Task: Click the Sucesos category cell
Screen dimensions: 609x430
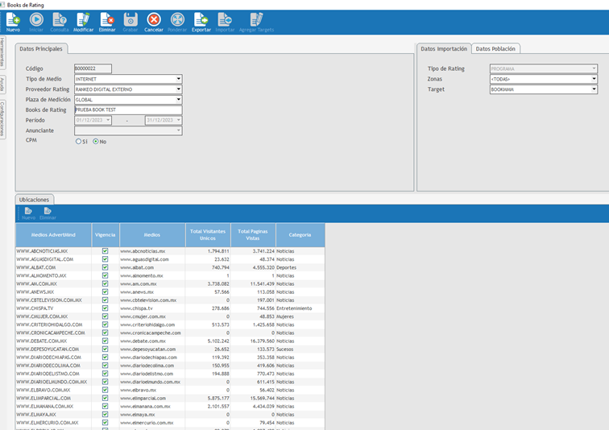Action: (300, 349)
